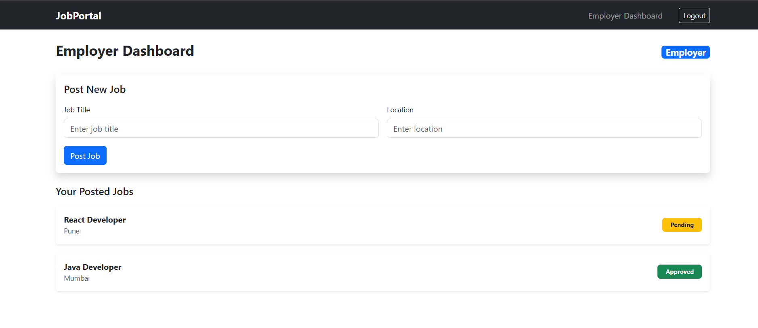Select the Java Developer job title
The image size is (758, 328).
pyautogui.click(x=92, y=267)
